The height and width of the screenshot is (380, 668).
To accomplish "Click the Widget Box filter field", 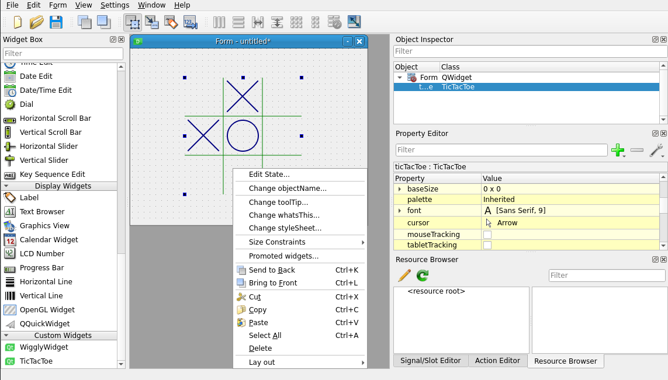I will click(x=63, y=54).
